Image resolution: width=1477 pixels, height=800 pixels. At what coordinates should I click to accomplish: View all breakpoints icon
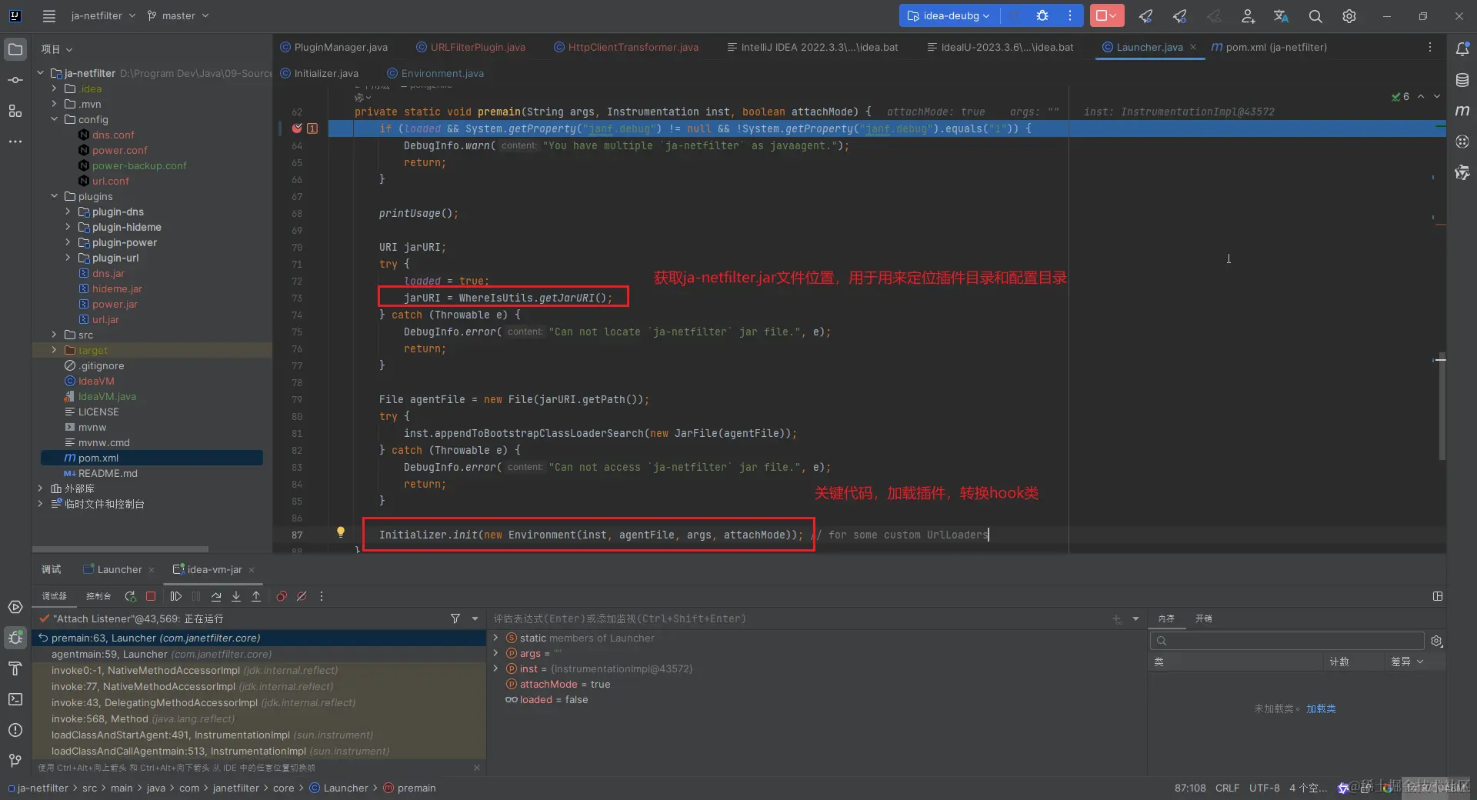point(282,596)
